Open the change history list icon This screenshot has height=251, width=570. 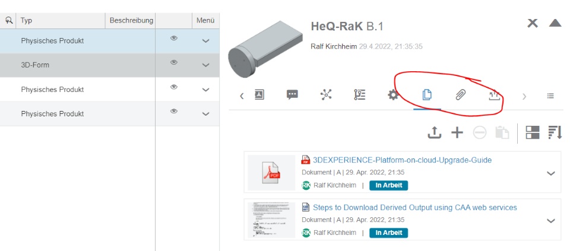pos(359,95)
